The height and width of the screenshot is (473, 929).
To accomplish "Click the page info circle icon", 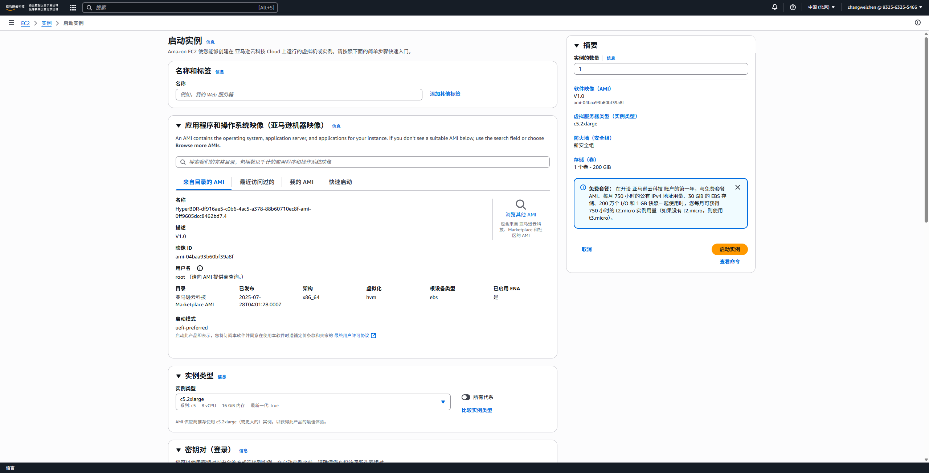I will pyautogui.click(x=918, y=22).
